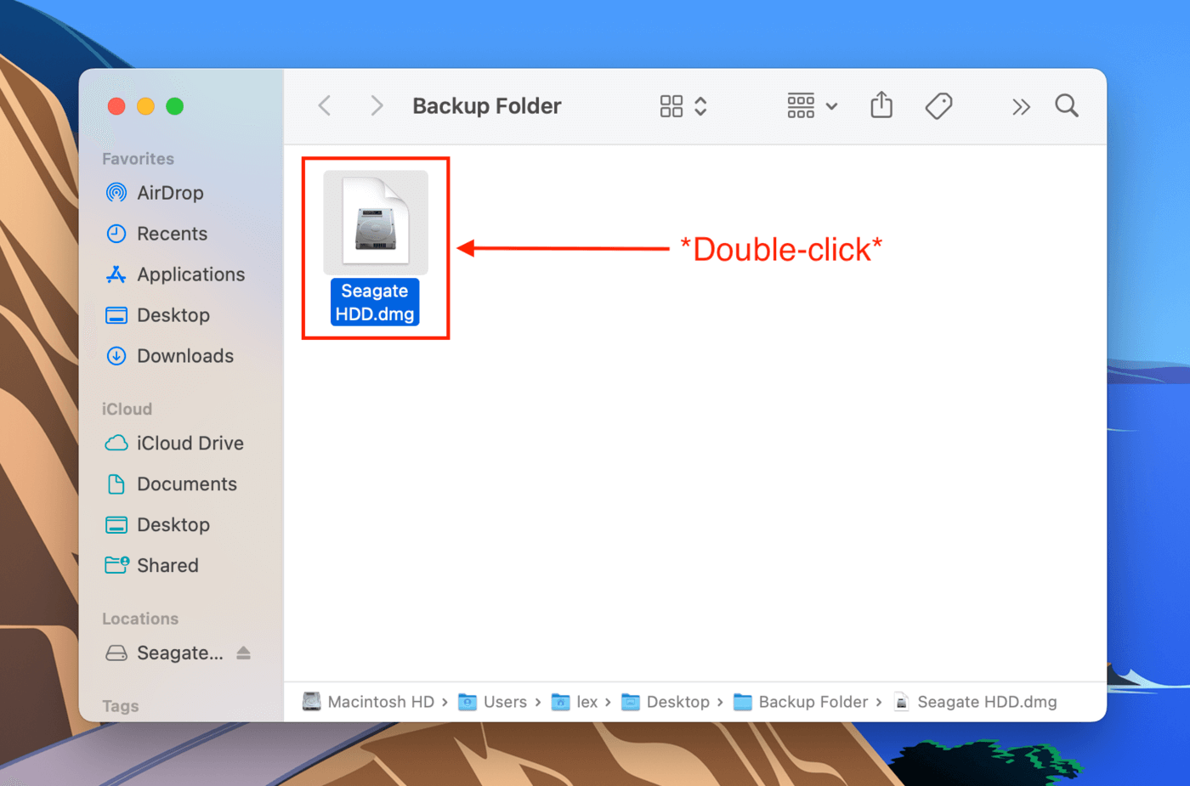Click the Shared folder icon
This screenshot has width=1190, height=786.
click(116, 565)
